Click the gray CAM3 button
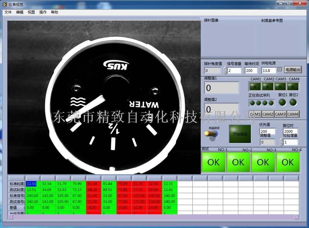This screenshot has height=228, width=309. pos(280,114)
